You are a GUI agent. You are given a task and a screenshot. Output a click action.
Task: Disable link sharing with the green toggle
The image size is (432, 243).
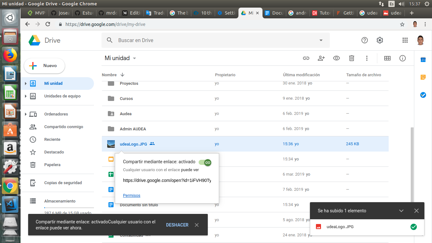click(204, 162)
